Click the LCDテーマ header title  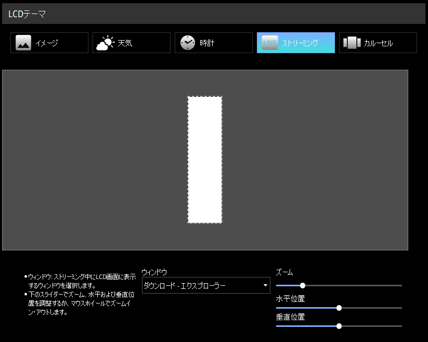tap(27, 14)
